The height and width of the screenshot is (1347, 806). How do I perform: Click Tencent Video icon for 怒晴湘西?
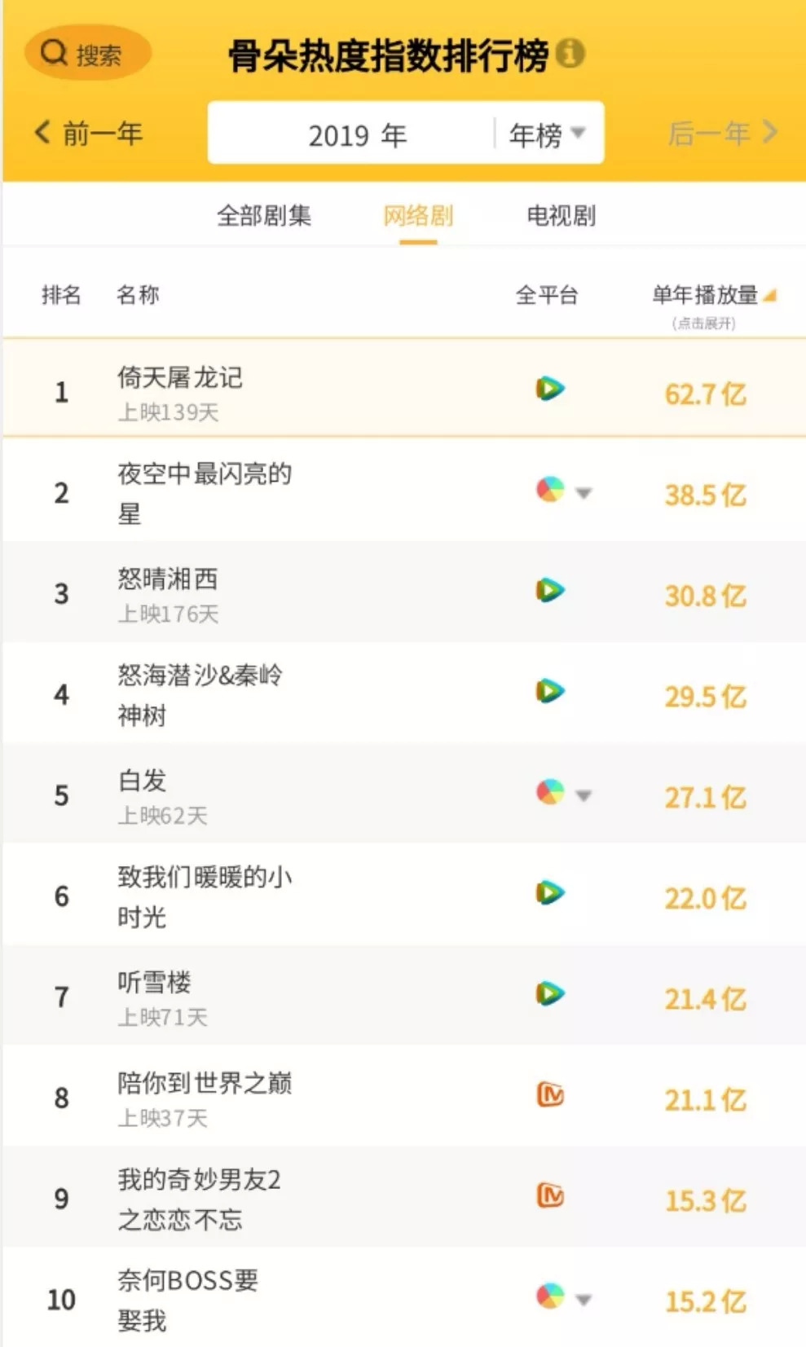pyautogui.click(x=550, y=590)
